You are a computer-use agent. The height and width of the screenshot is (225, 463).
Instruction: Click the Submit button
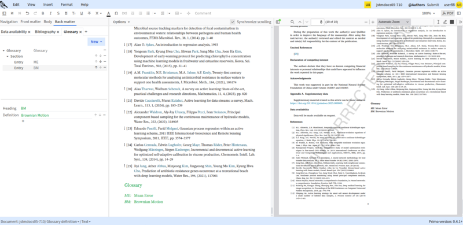pos(433,5)
